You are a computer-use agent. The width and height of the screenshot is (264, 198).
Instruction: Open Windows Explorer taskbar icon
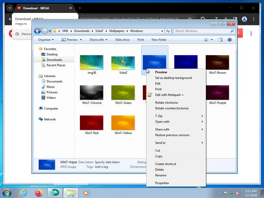tap(71, 193)
